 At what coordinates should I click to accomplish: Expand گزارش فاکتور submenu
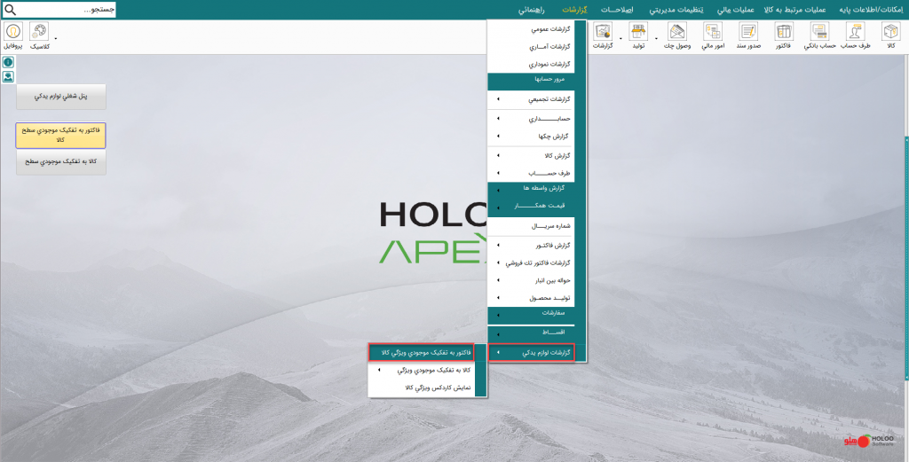[531, 246]
